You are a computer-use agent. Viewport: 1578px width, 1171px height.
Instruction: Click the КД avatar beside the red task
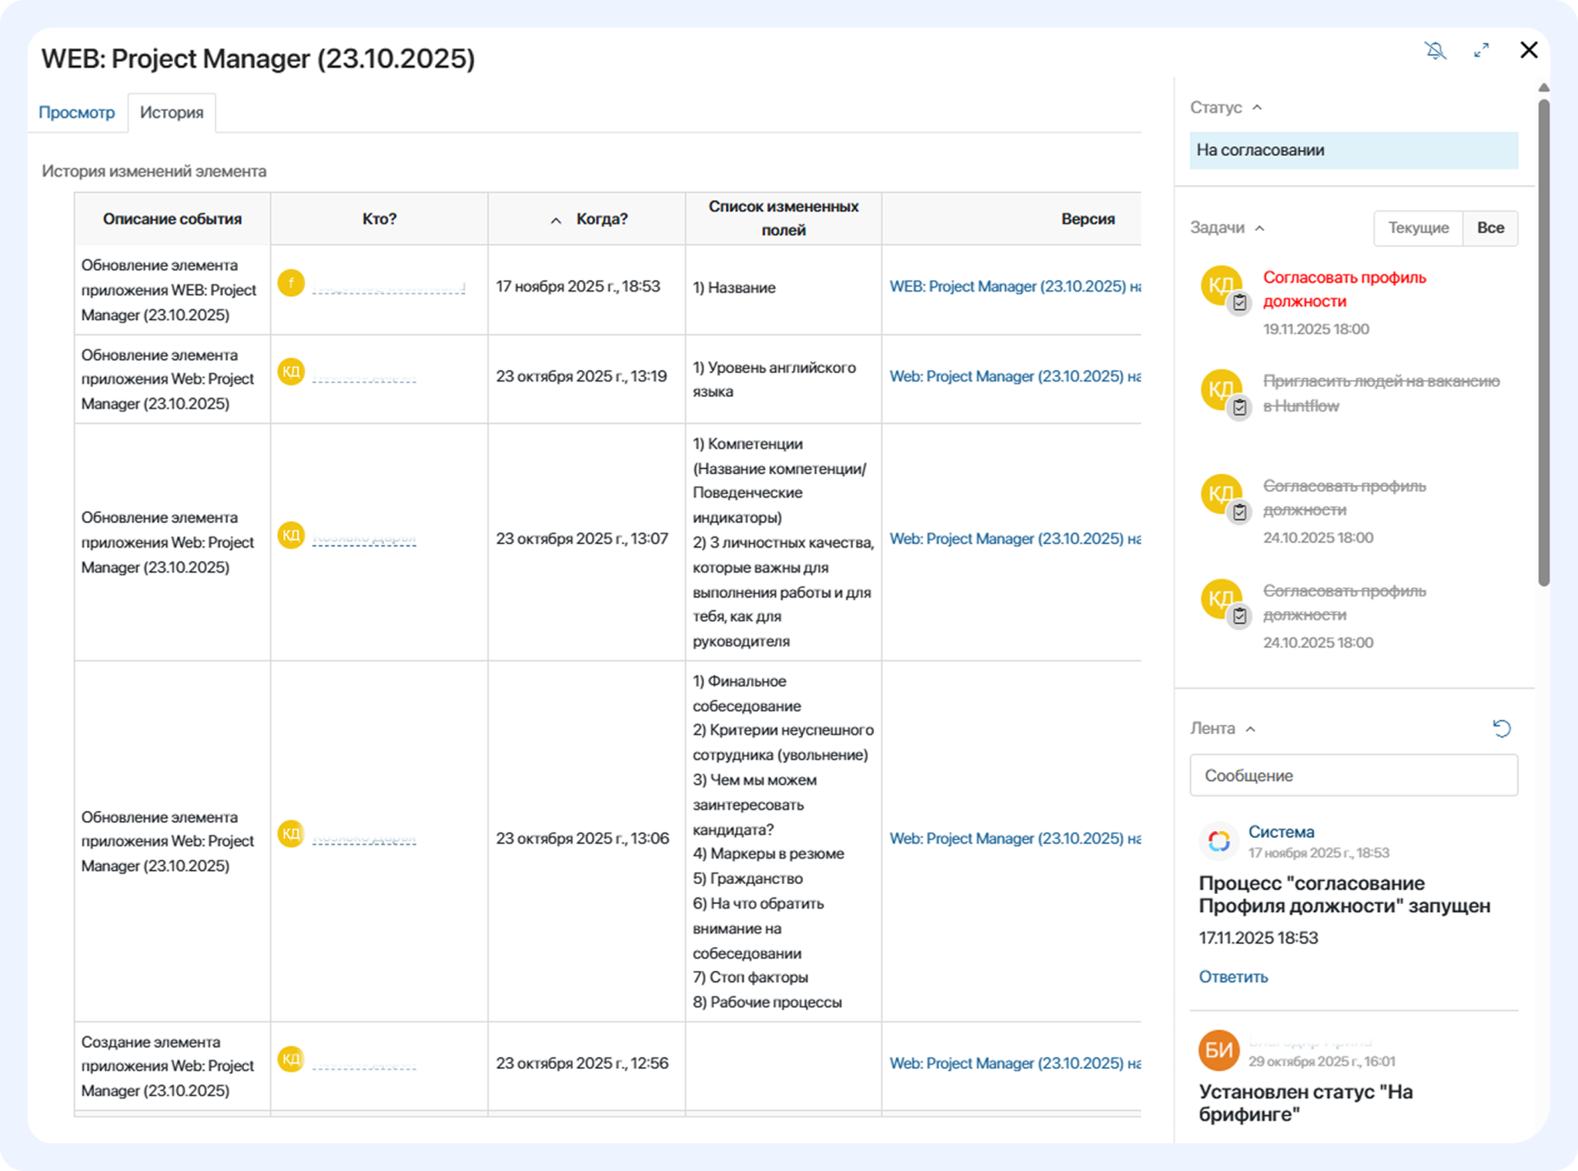click(x=1221, y=285)
